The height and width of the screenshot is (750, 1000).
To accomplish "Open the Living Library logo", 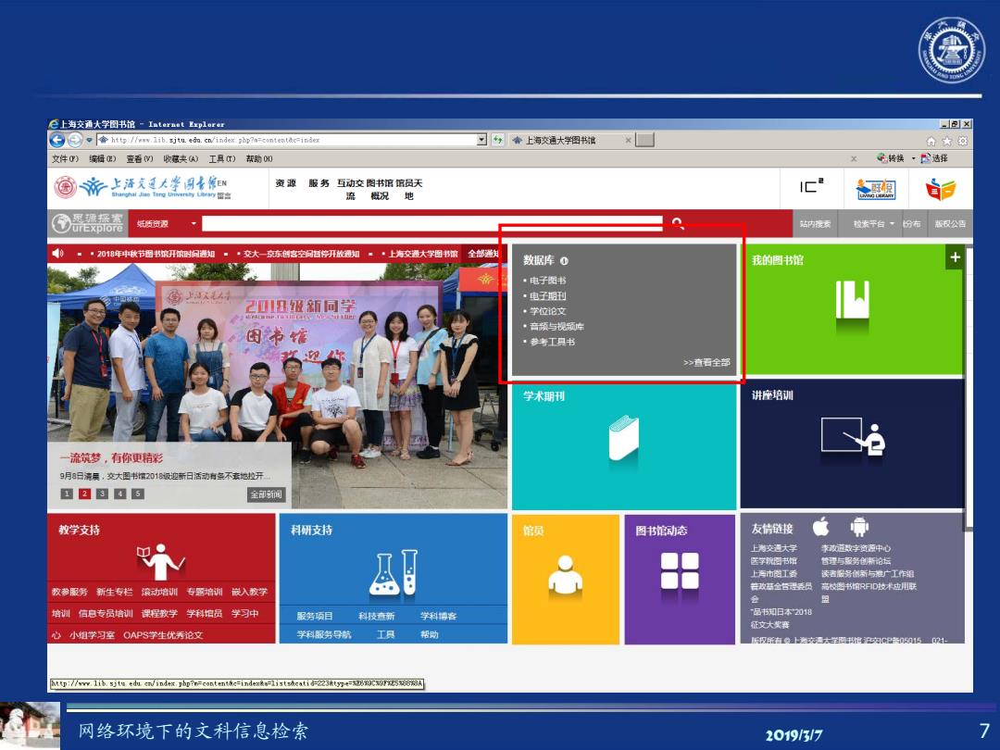I will click(876, 189).
